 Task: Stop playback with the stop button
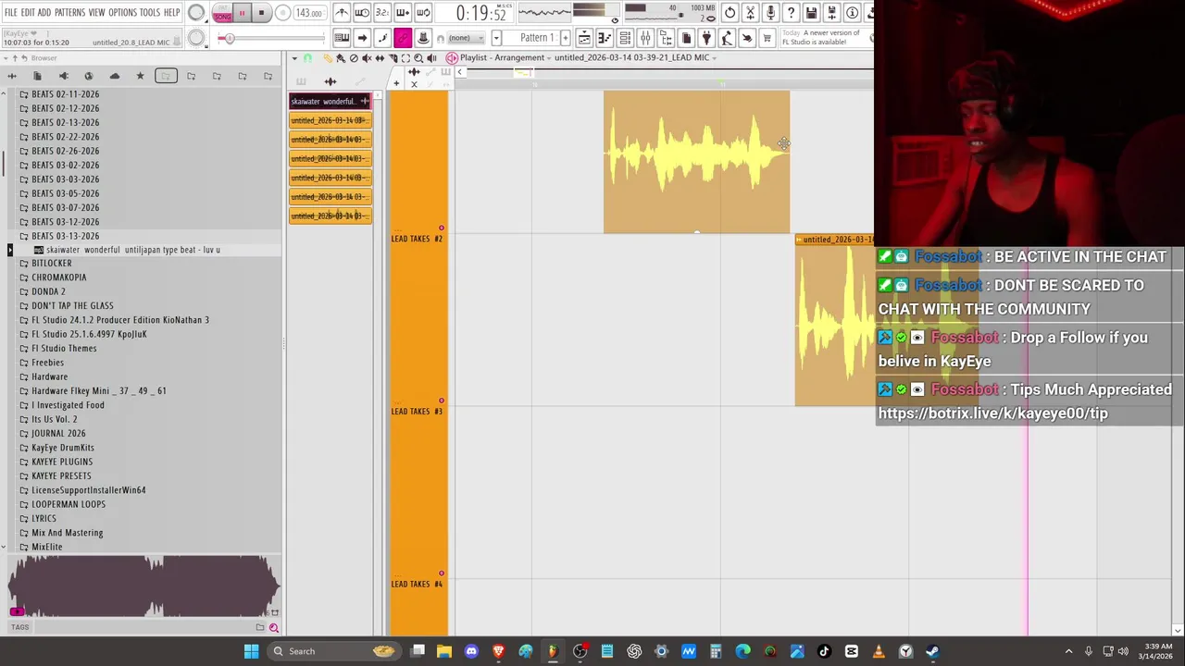(x=261, y=13)
